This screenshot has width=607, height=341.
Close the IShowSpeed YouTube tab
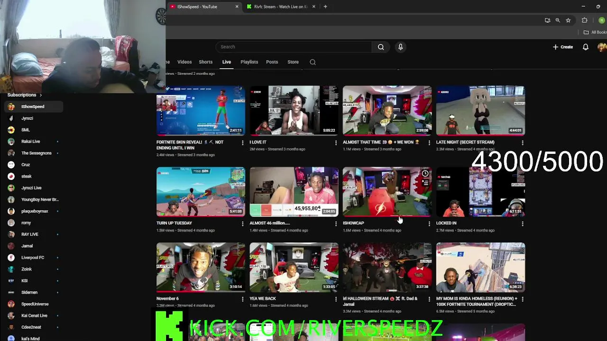[x=237, y=7]
